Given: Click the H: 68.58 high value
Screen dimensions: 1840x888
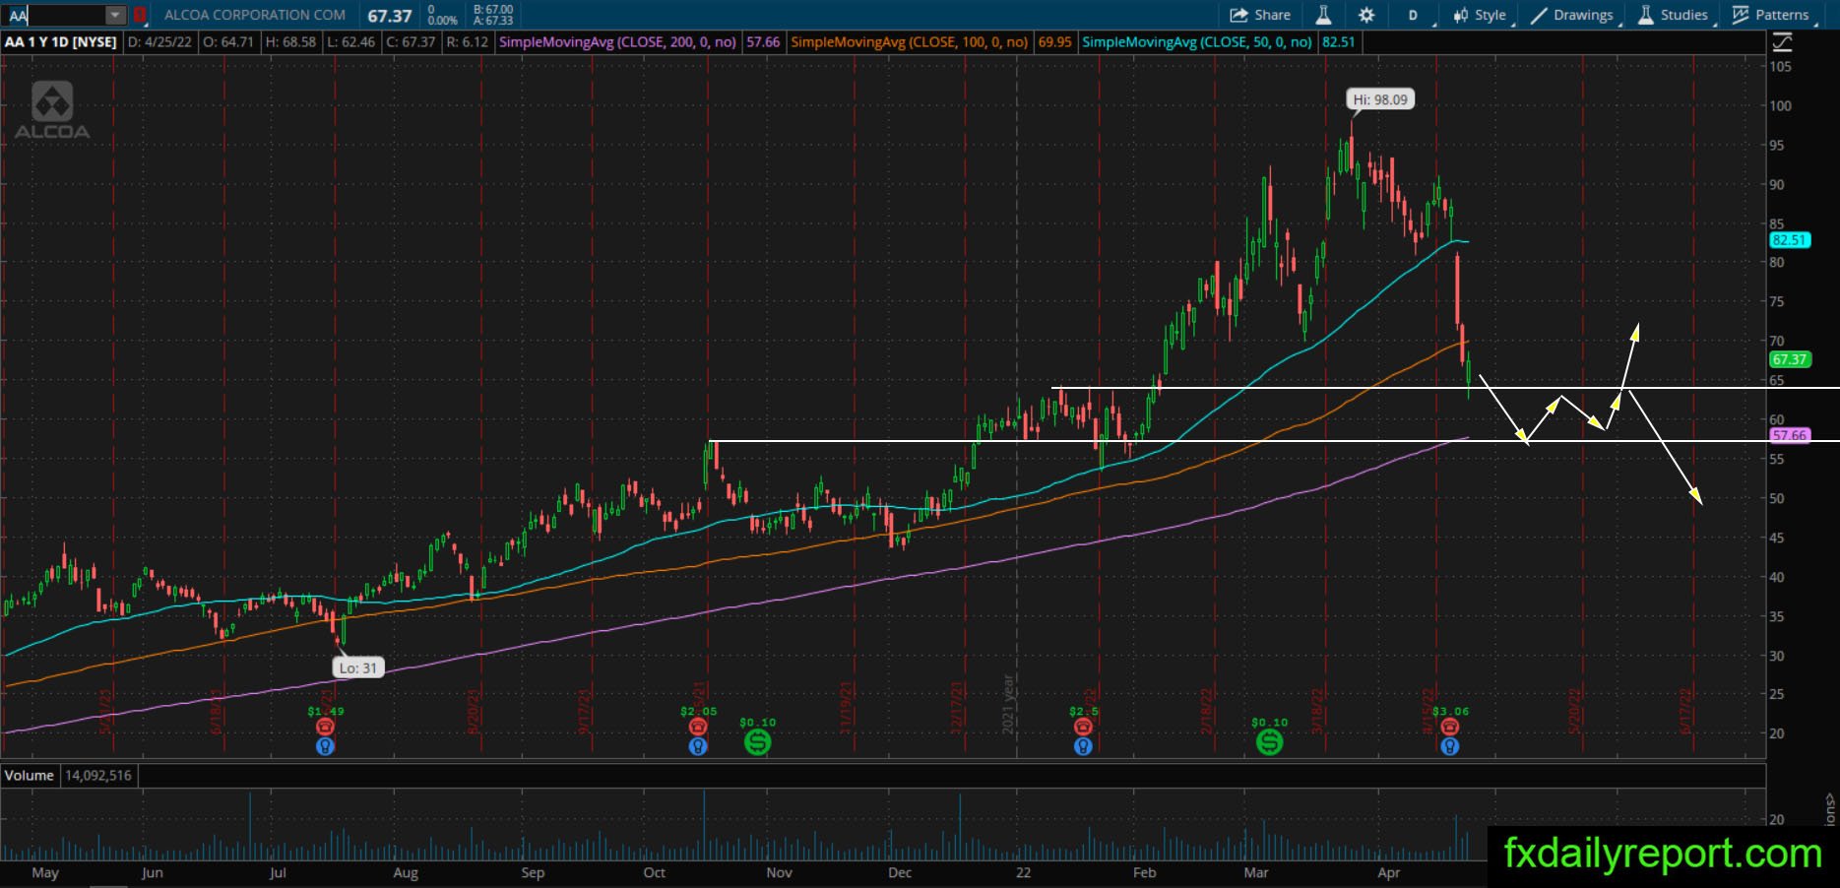Looking at the screenshot, I should pyautogui.click(x=290, y=42).
